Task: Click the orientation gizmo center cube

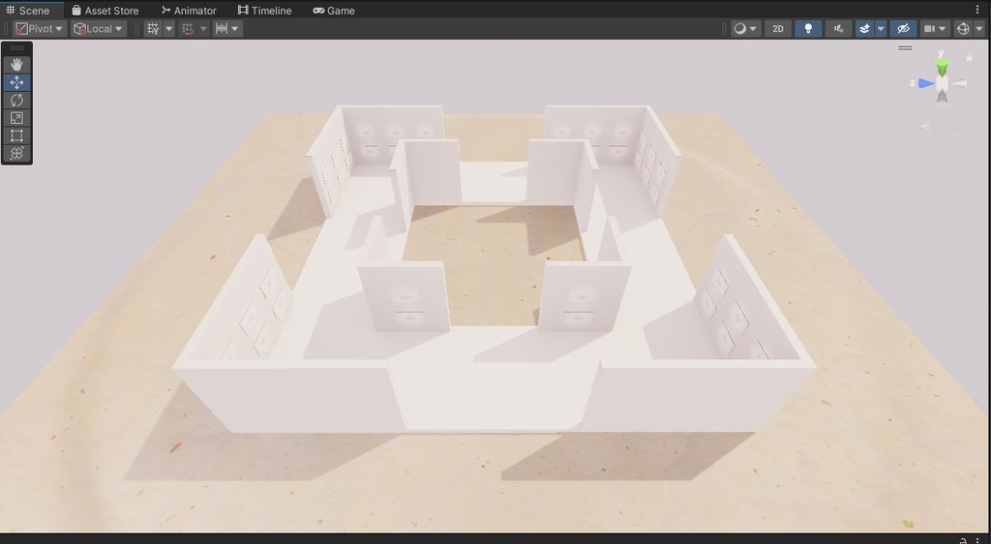Action: [x=942, y=83]
